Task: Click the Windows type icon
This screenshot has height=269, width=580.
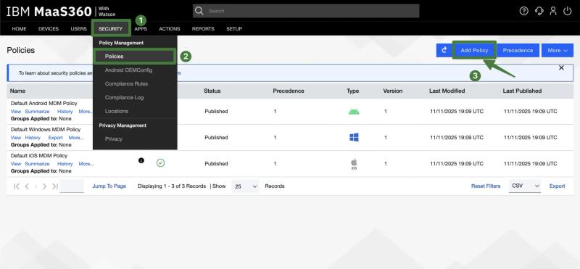Action: (x=354, y=137)
